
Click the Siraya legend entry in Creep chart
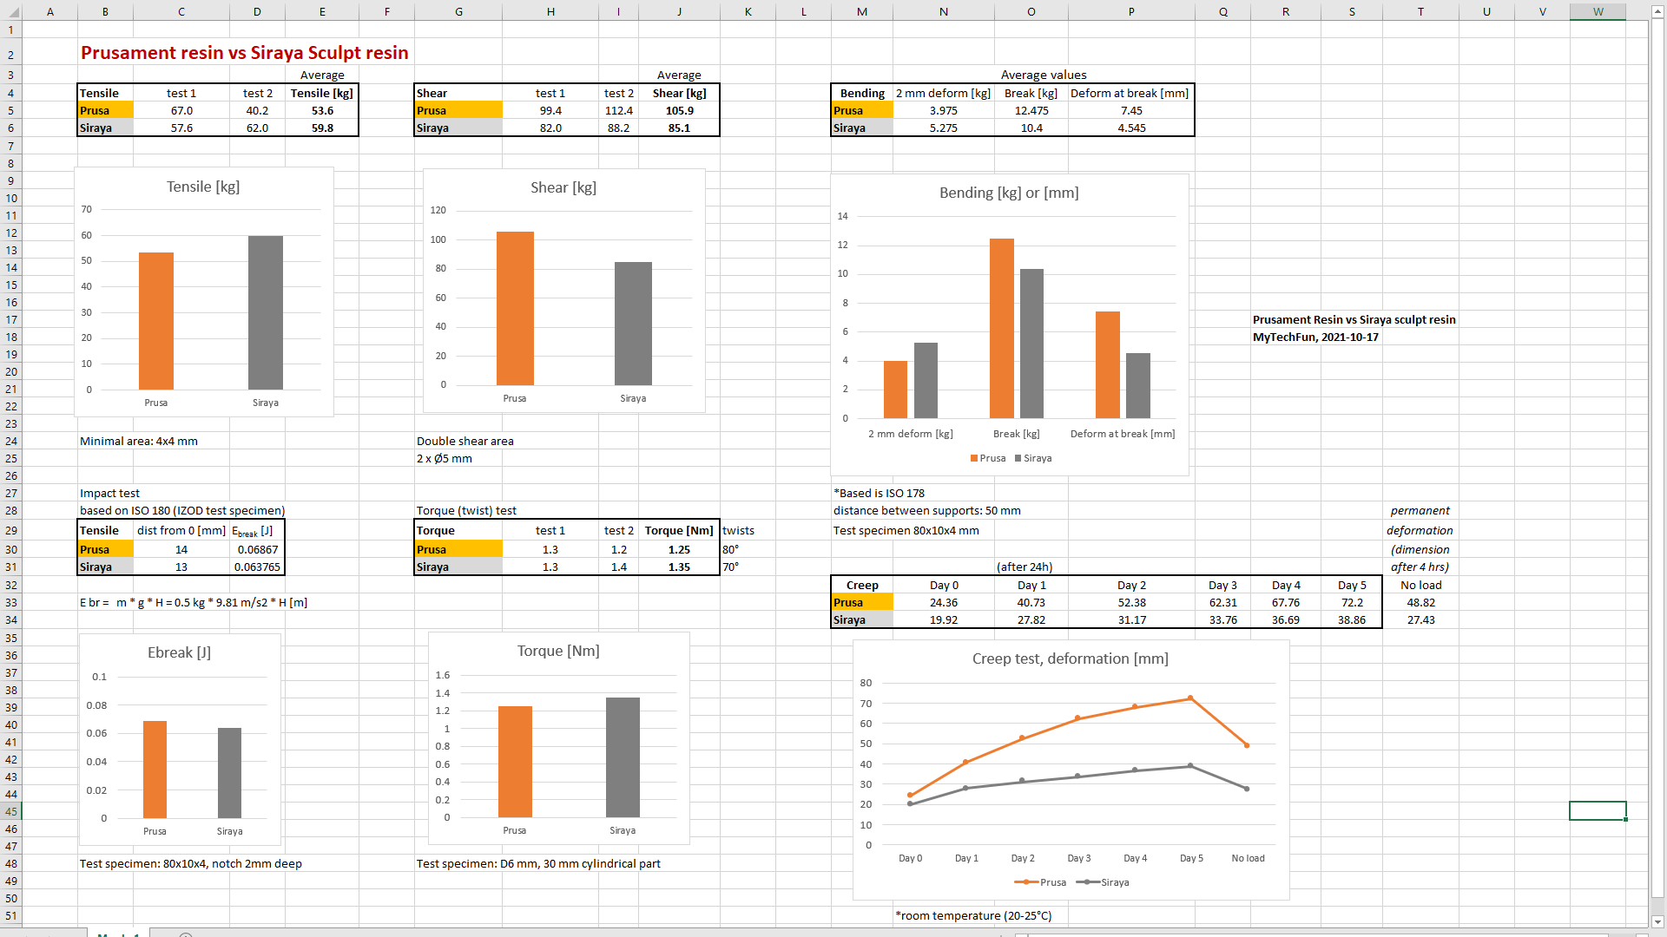click(x=1103, y=882)
